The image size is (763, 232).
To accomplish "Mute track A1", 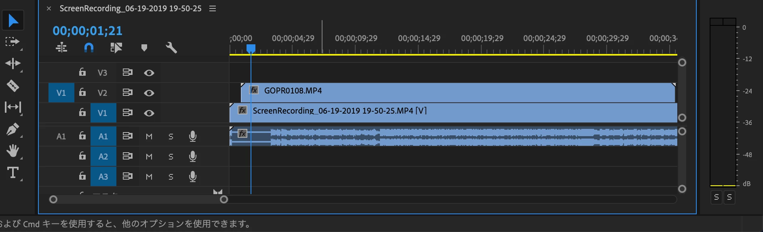I will (x=149, y=137).
